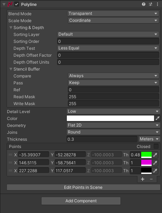Disable the Polyline component checkbox
Viewport: 162px width, 213px height.
17,4
